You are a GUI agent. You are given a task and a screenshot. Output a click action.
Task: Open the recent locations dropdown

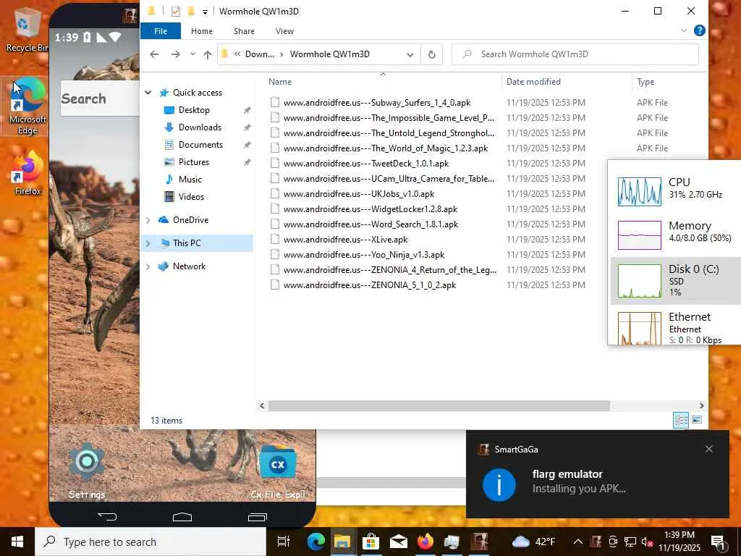tap(192, 54)
